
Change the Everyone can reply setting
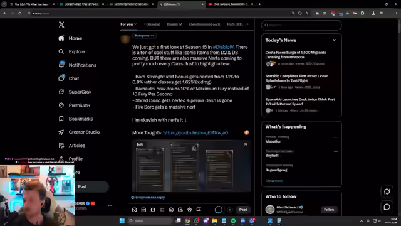[x=148, y=198]
